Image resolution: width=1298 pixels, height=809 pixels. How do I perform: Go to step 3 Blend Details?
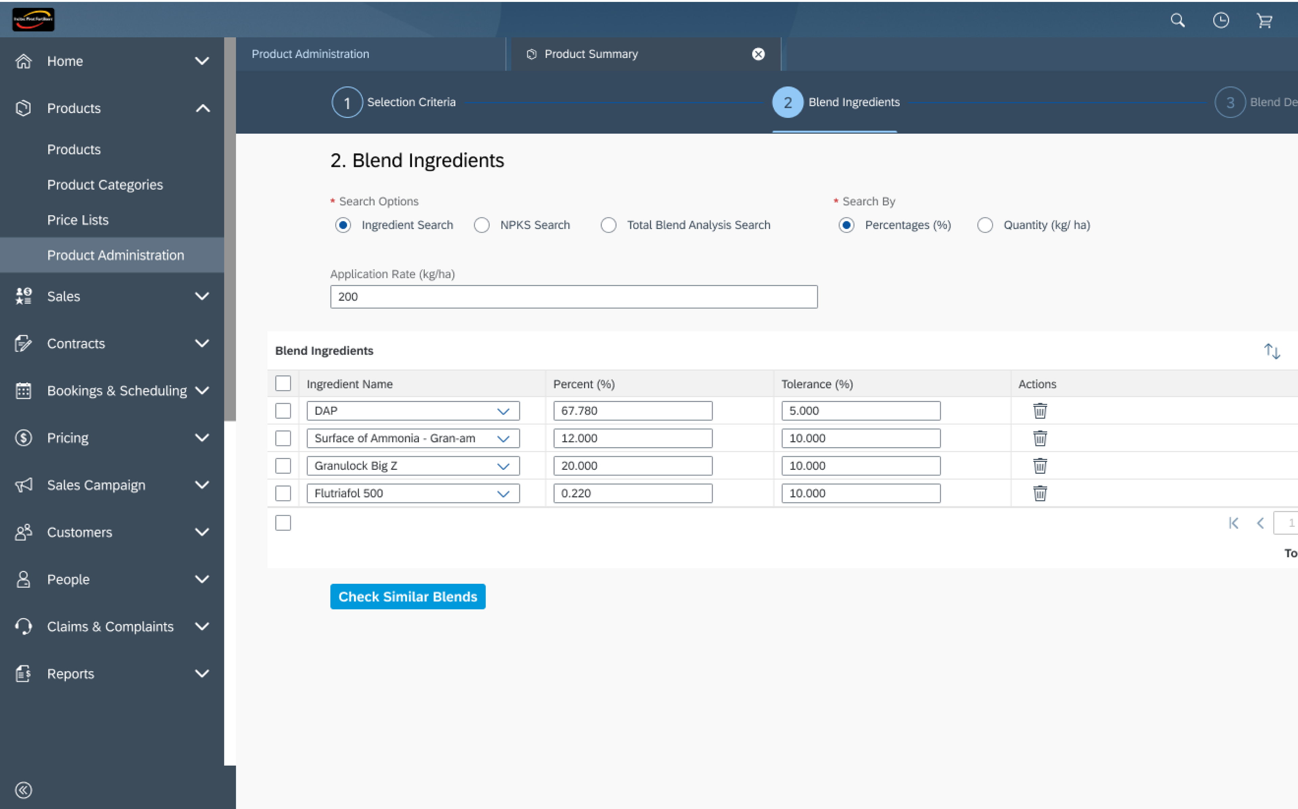[x=1256, y=102]
